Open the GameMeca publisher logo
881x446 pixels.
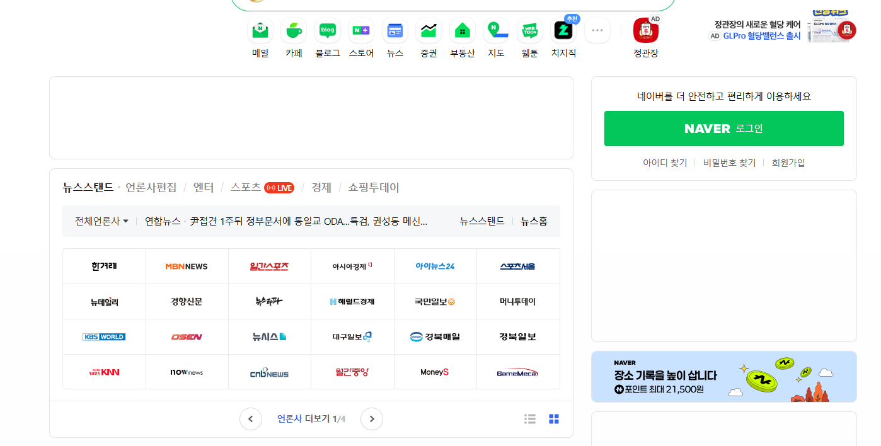(x=518, y=372)
